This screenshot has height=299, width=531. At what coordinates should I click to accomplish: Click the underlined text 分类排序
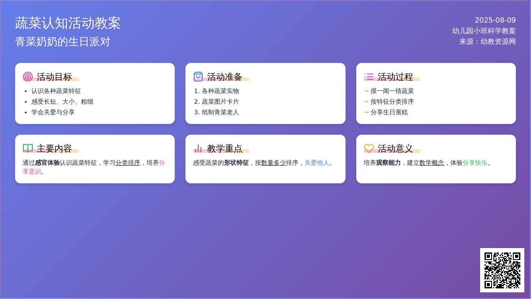click(x=128, y=163)
